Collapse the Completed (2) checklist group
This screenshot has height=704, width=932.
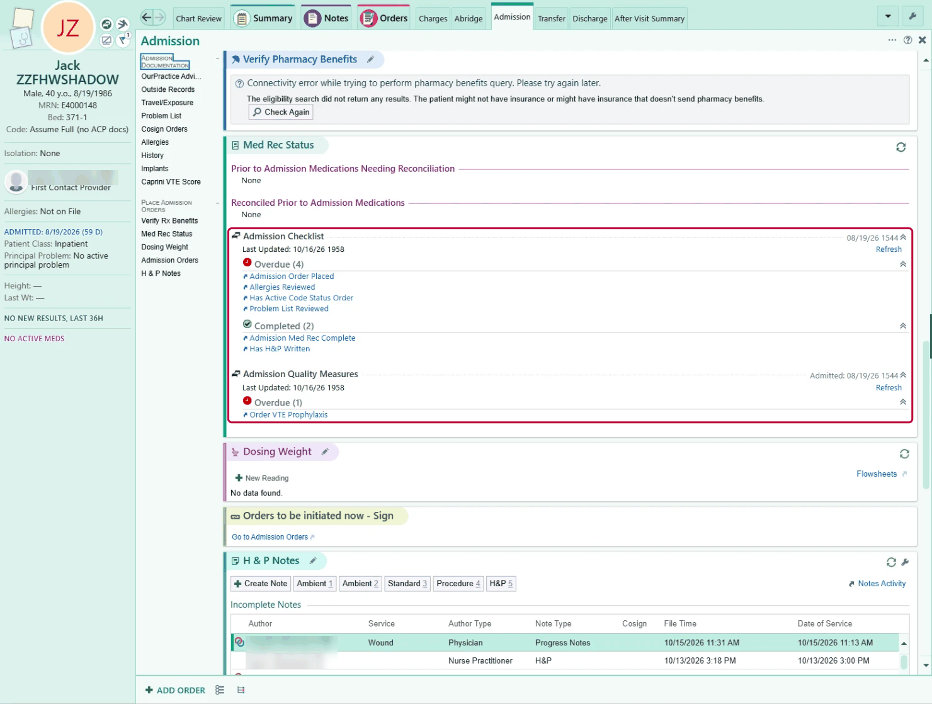[903, 326]
